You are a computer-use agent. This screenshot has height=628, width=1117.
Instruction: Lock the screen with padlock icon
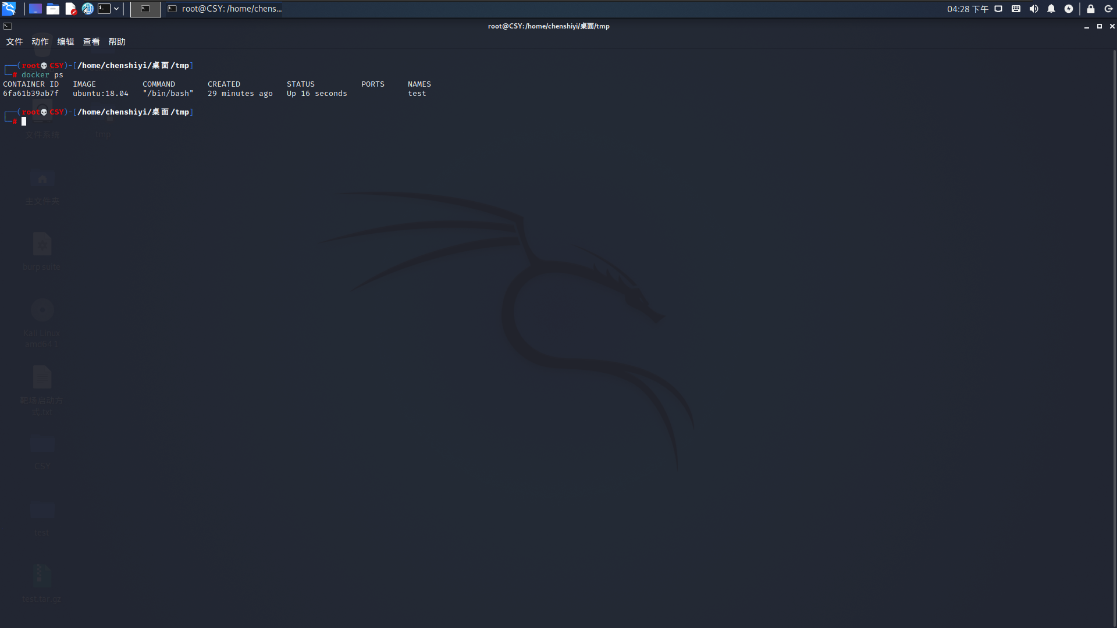[x=1091, y=9]
